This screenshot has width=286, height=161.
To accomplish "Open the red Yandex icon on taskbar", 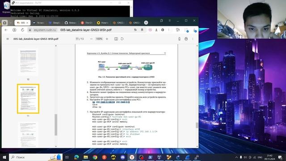I will pyautogui.click(x=104, y=157).
